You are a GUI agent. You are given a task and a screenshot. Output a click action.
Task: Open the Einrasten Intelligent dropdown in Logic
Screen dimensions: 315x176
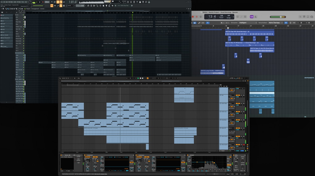[x=249, y=23]
